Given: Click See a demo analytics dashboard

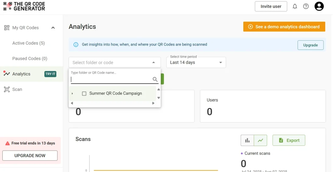Looking at the screenshot, I should [284, 27].
